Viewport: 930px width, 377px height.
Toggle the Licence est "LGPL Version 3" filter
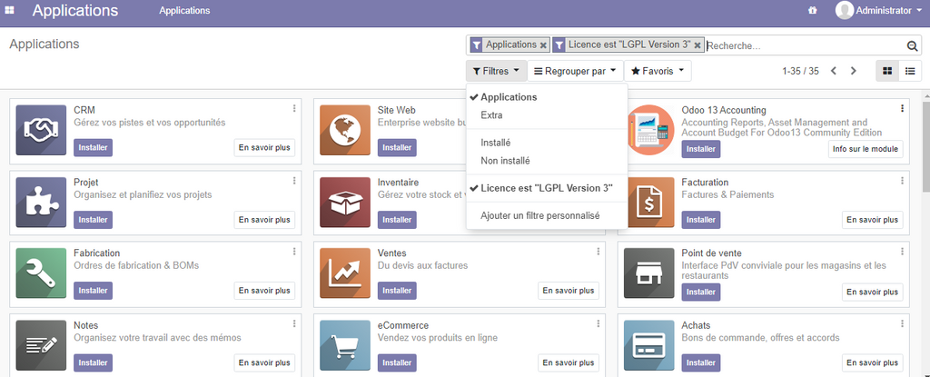546,188
